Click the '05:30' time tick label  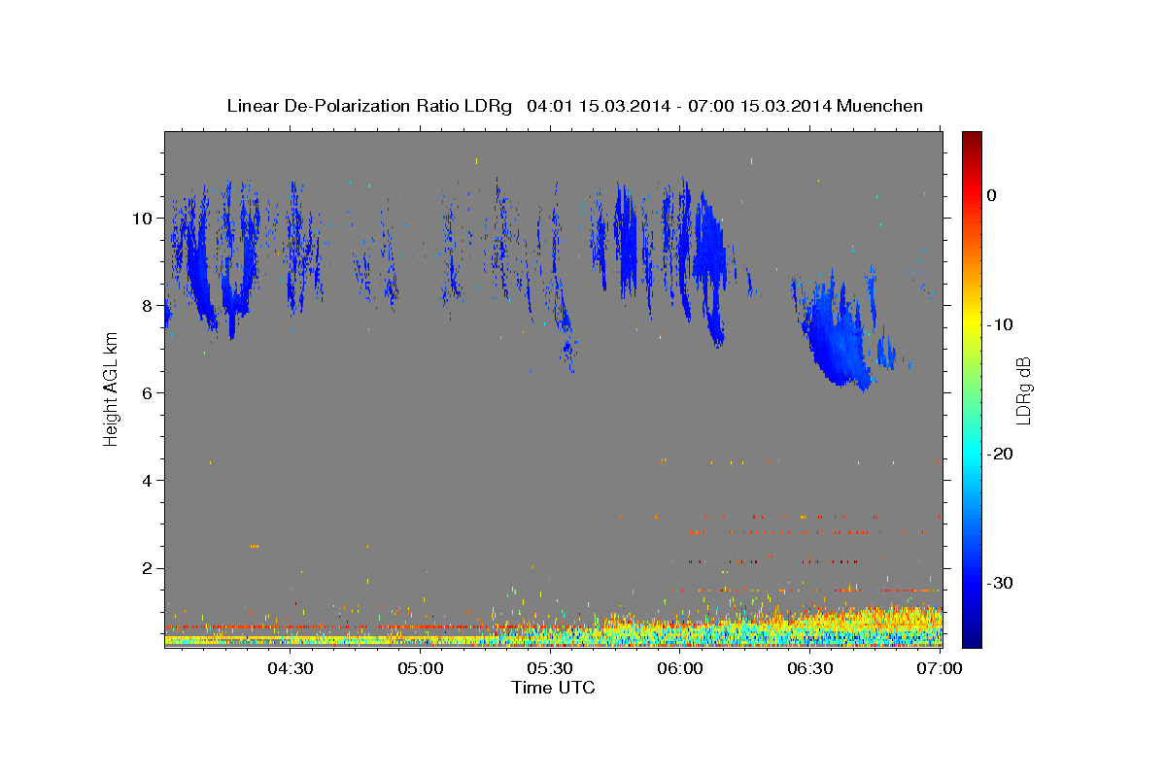pyautogui.click(x=550, y=669)
